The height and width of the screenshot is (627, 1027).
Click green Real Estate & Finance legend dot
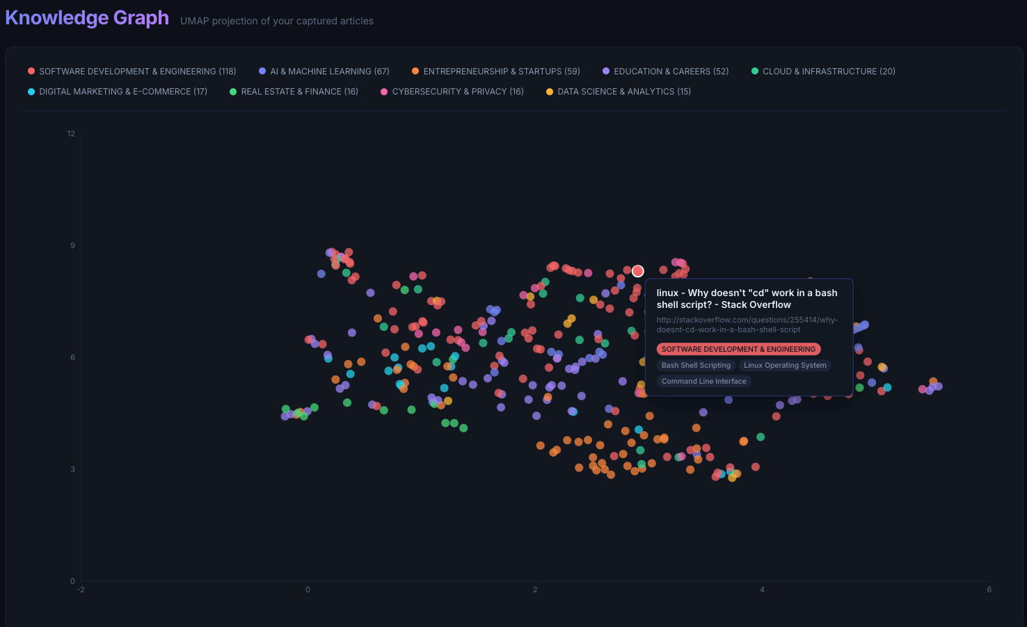233,92
